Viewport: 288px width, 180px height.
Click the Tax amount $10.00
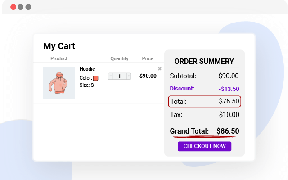tap(229, 115)
